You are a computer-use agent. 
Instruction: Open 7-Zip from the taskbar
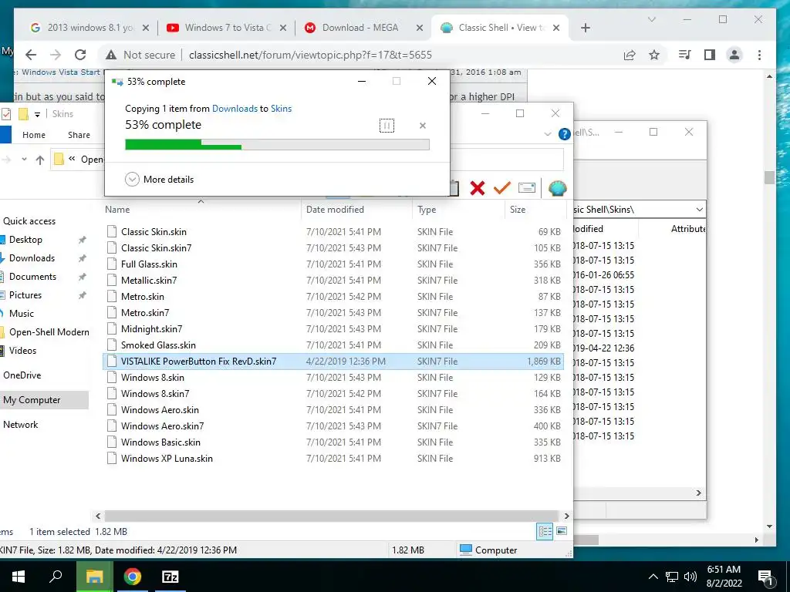point(170,577)
